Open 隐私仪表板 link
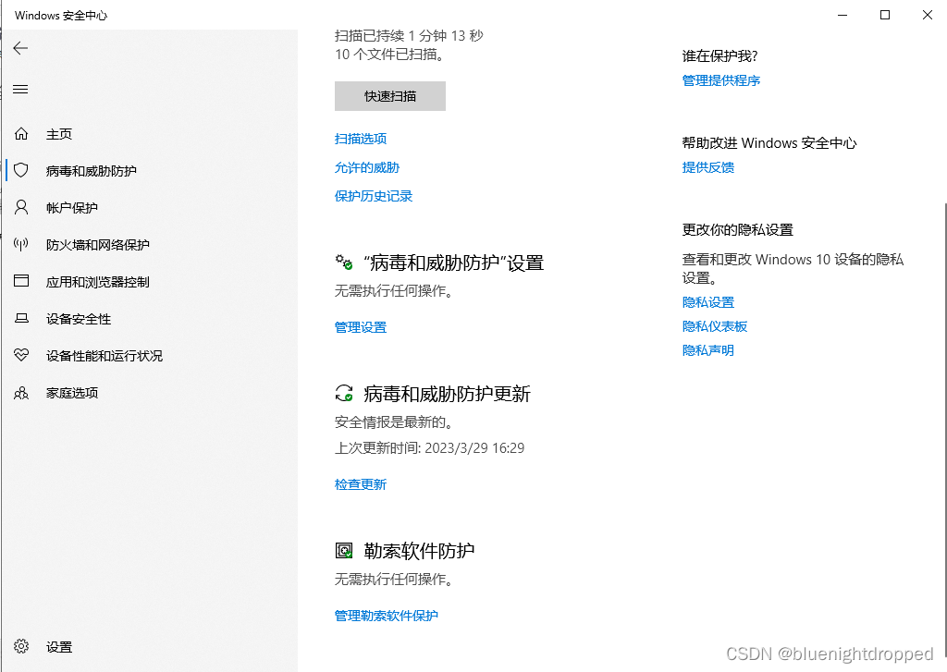This screenshot has height=672, width=947. [715, 326]
